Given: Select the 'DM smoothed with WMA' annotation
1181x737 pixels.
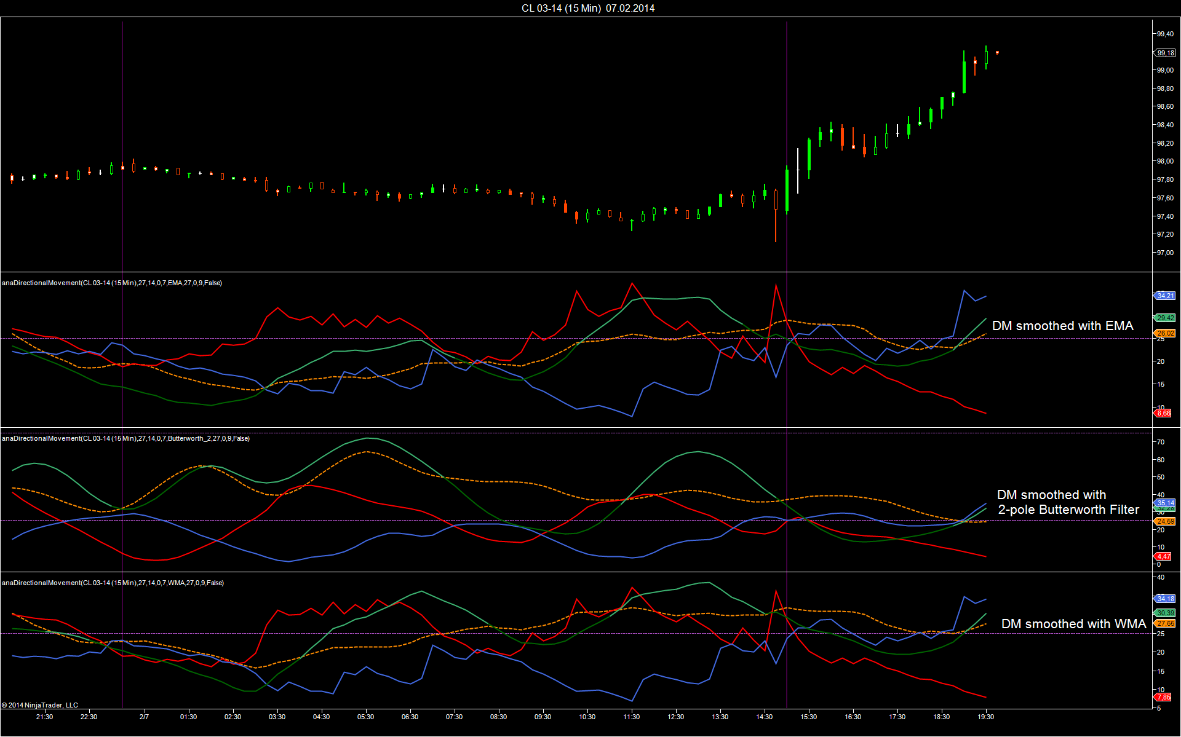Looking at the screenshot, I should 1073,624.
